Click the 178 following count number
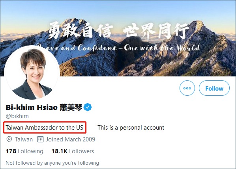Viewport: 236px width, 169px height. tap(11, 151)
